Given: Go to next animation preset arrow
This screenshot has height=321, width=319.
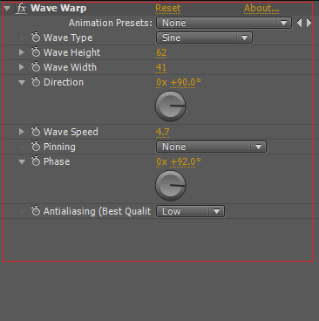Looking at the screenshot, I should point(309,23).
